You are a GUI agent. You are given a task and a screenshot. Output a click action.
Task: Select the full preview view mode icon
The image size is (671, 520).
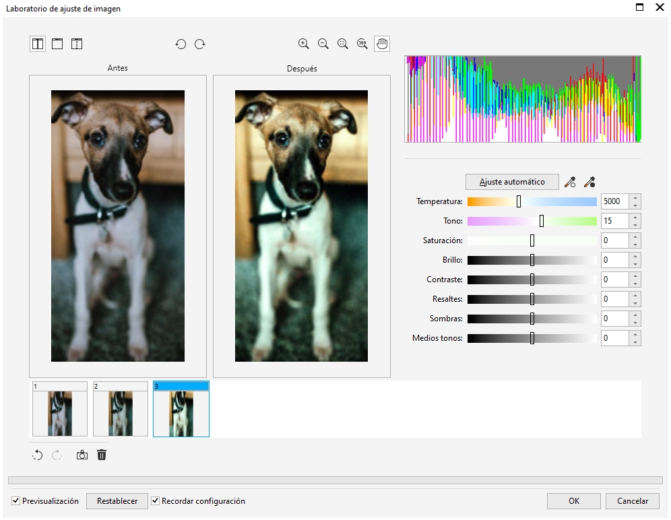coord(57,44)
